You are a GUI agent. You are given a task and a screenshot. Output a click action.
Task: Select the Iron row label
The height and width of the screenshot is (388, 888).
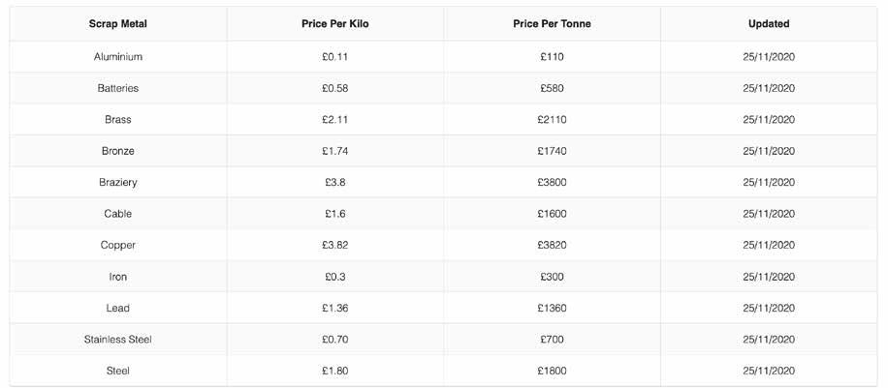[x=117, y=277]
